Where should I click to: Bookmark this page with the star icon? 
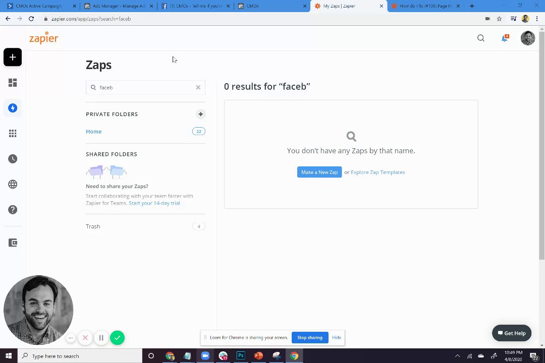click(499, 19)
